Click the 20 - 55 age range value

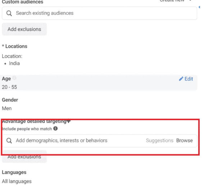pyautogui.click(x=9, y=87)
